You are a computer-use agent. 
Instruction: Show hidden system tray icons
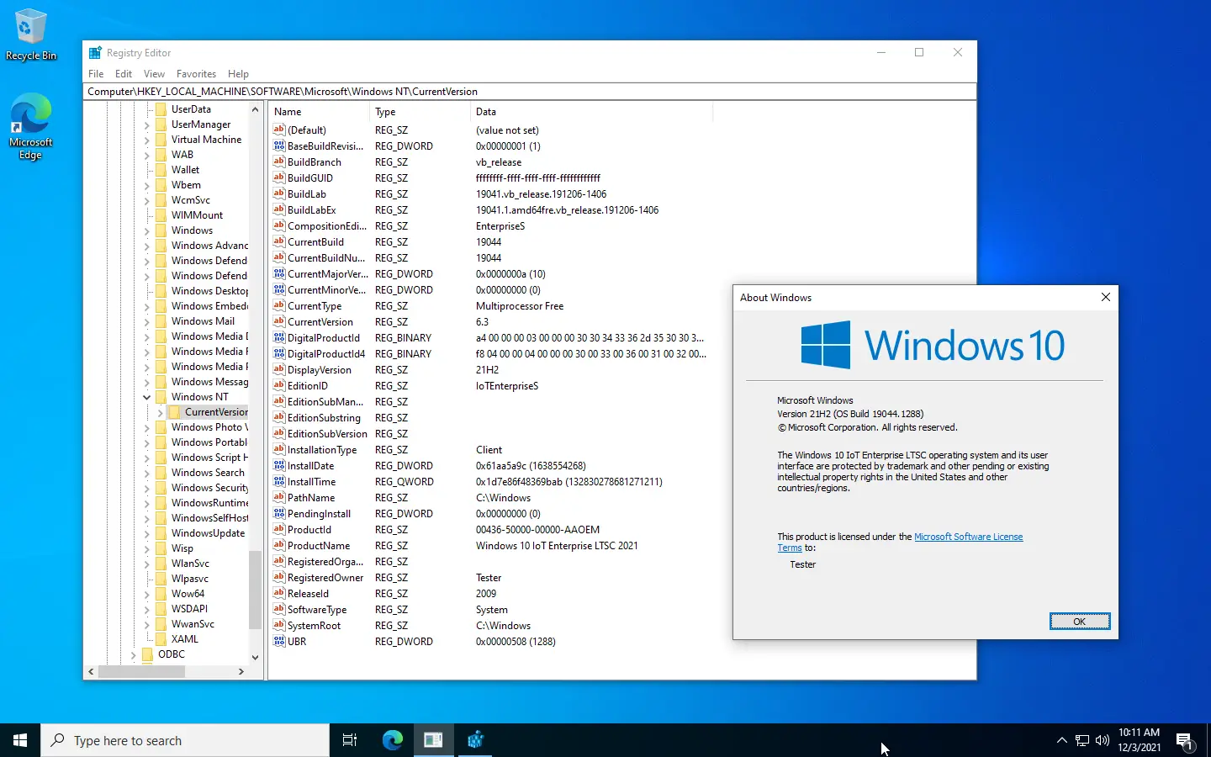click(1061, 740)
